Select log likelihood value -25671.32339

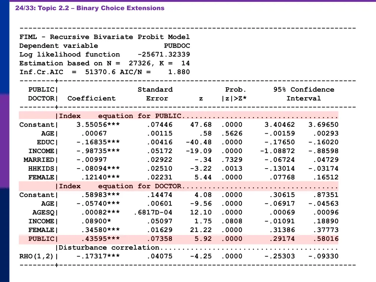click(164, 54)
